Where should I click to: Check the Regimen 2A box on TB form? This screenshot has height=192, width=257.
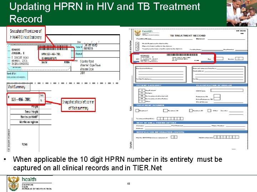[x=165, y=111]
